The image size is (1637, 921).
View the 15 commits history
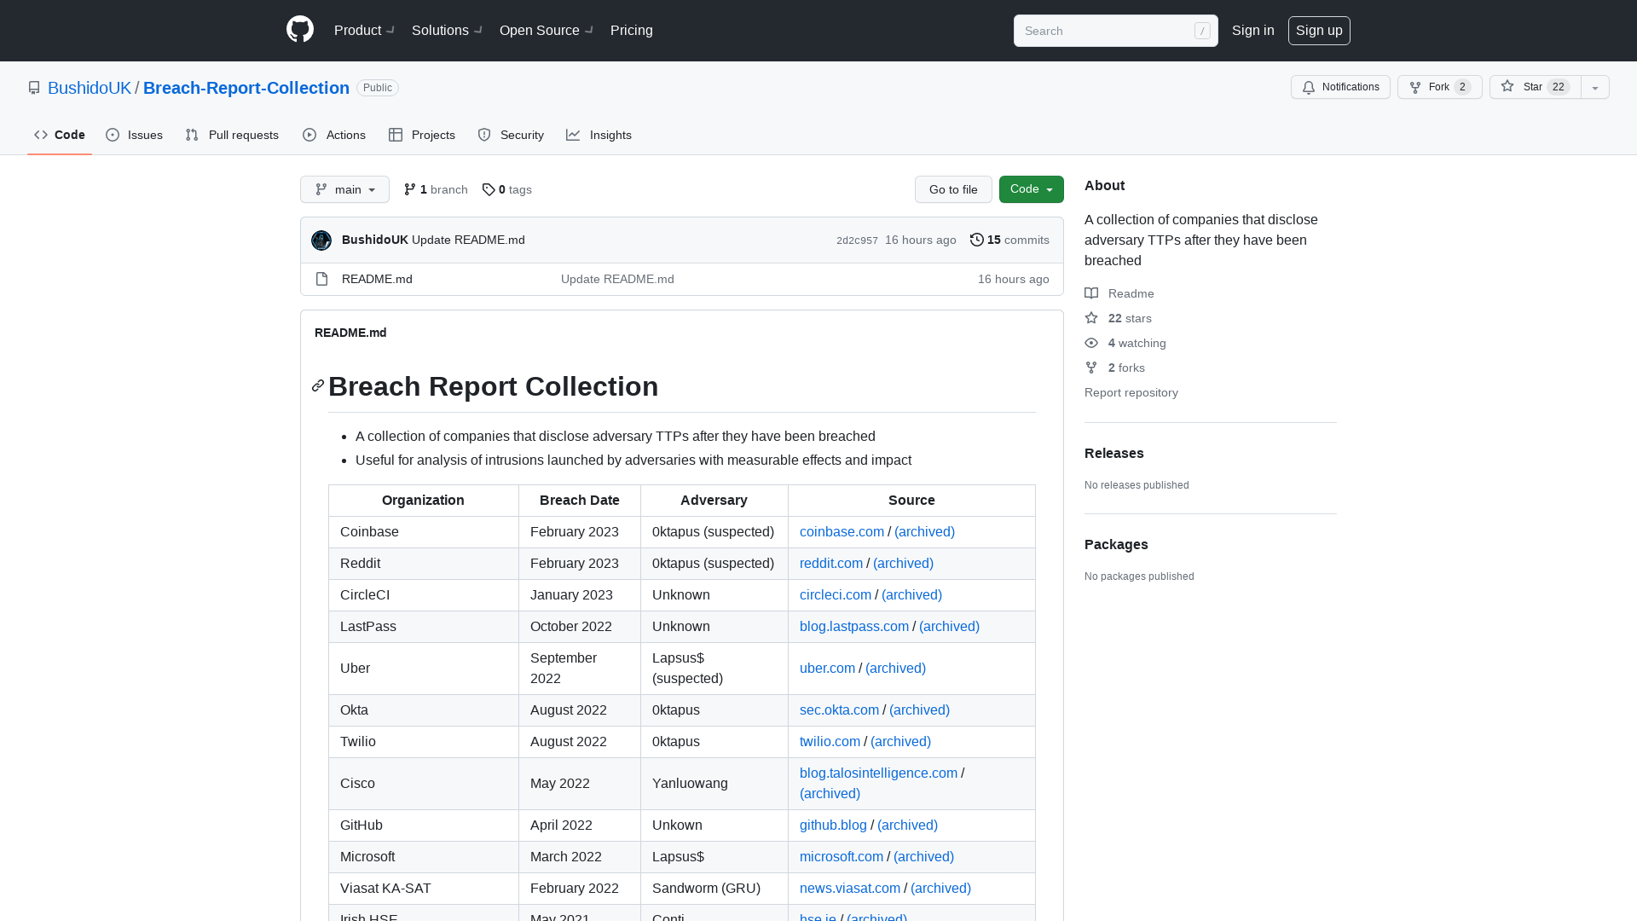pyautogui.click(x=1009, y=240)
